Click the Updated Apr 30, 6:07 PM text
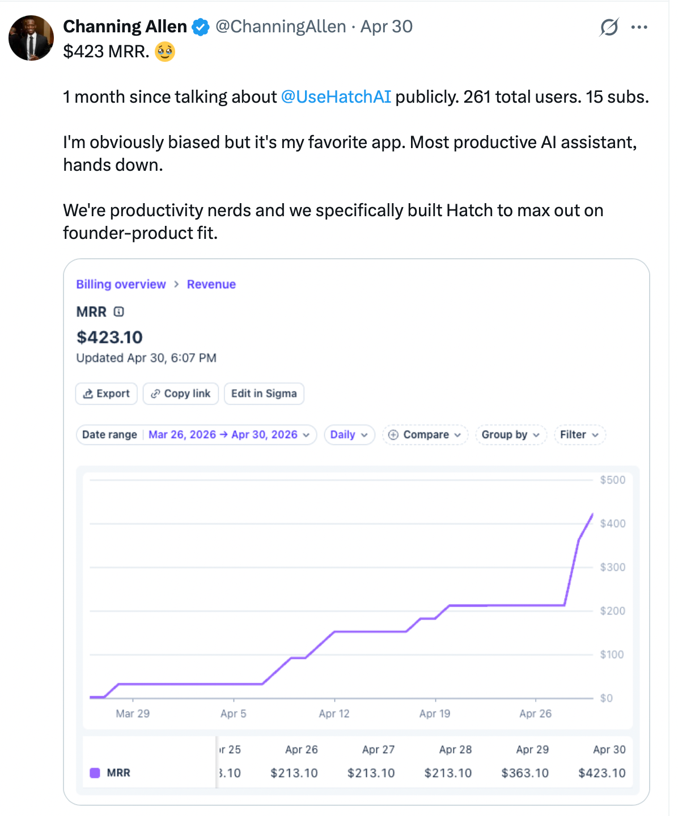 (x=146, y=358)
